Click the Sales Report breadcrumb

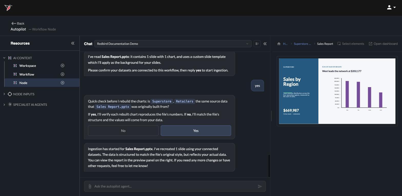coord(325,44)
